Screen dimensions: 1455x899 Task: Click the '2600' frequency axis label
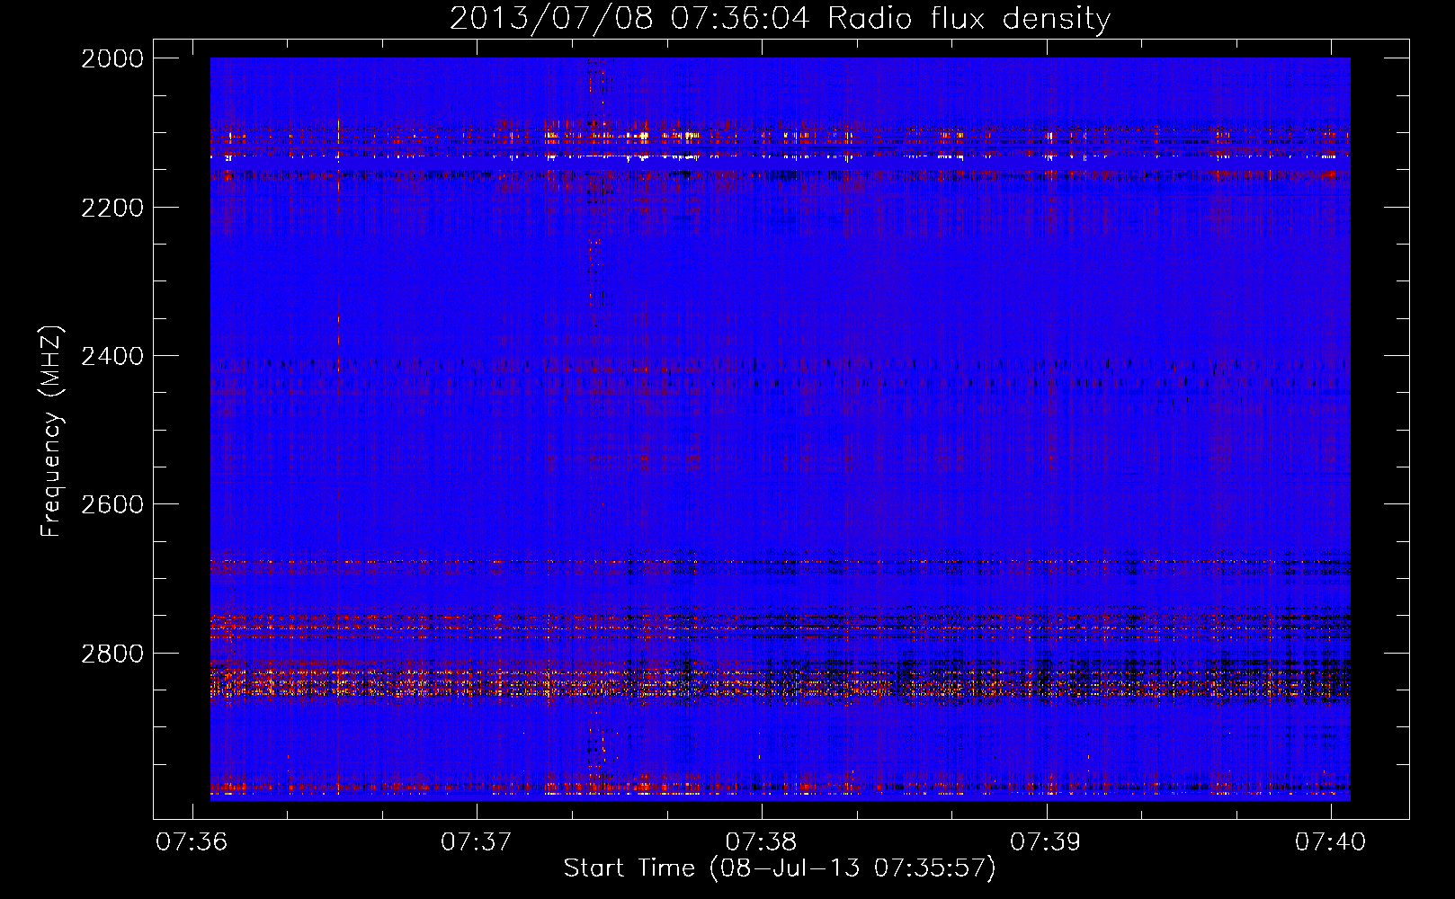(112, 504)
